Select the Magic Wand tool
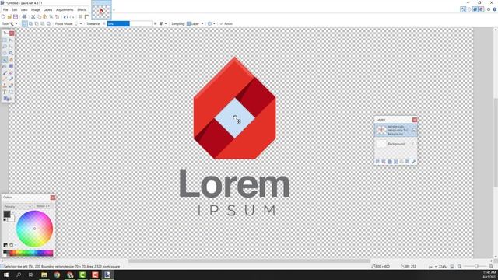This screenshot has width=498, height=280. [5, 60]
